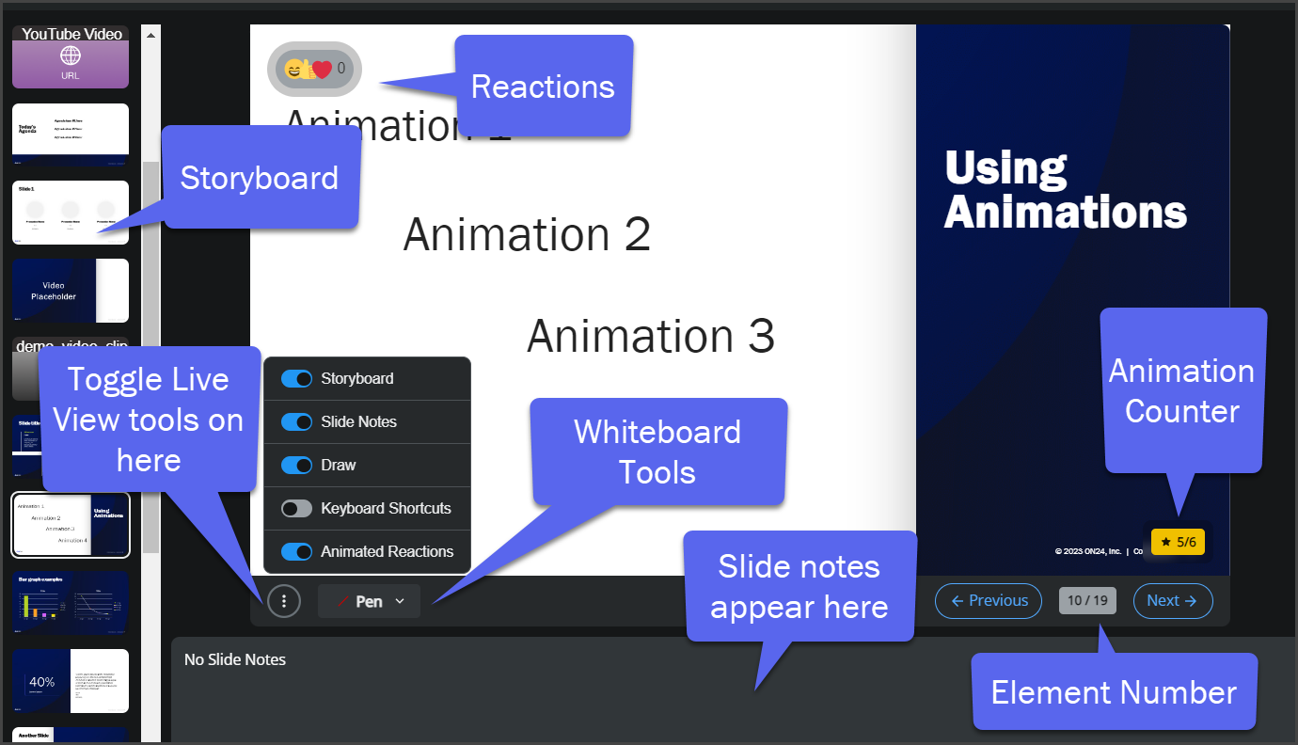Click the pen icon beside Pen label
This screenshot has width=1298, height=745.
[x=343, y=601]
